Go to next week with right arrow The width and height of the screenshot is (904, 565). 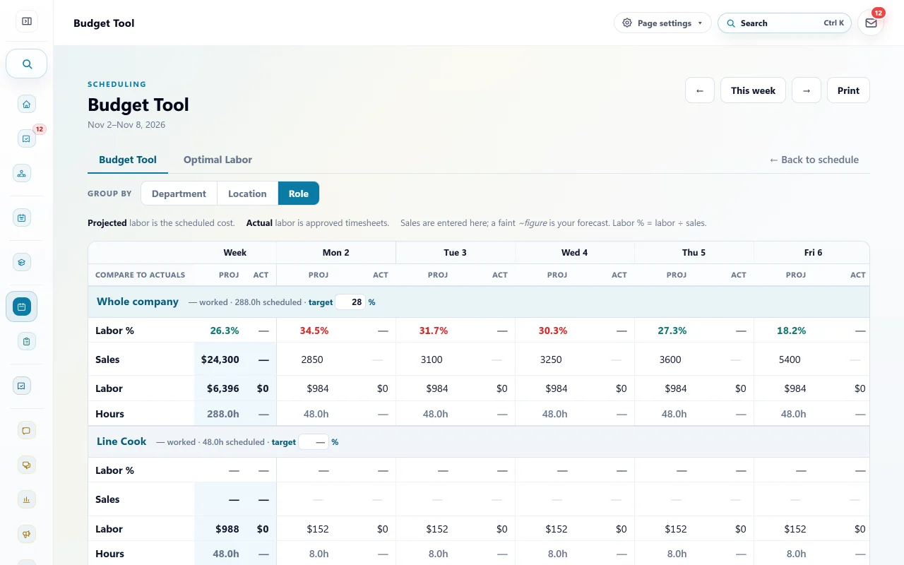807,90
